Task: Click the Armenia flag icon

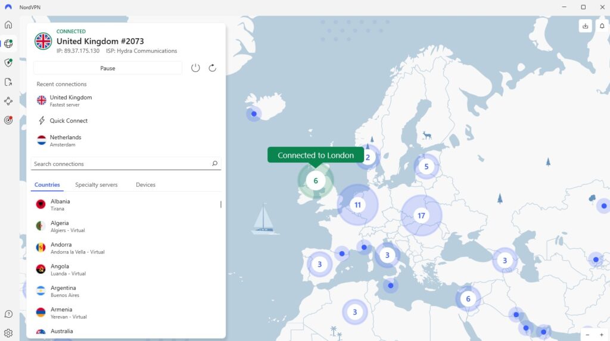Action: click(x=41, y=312)
